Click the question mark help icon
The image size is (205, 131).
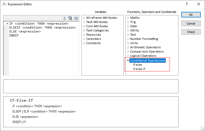(187, 4)
